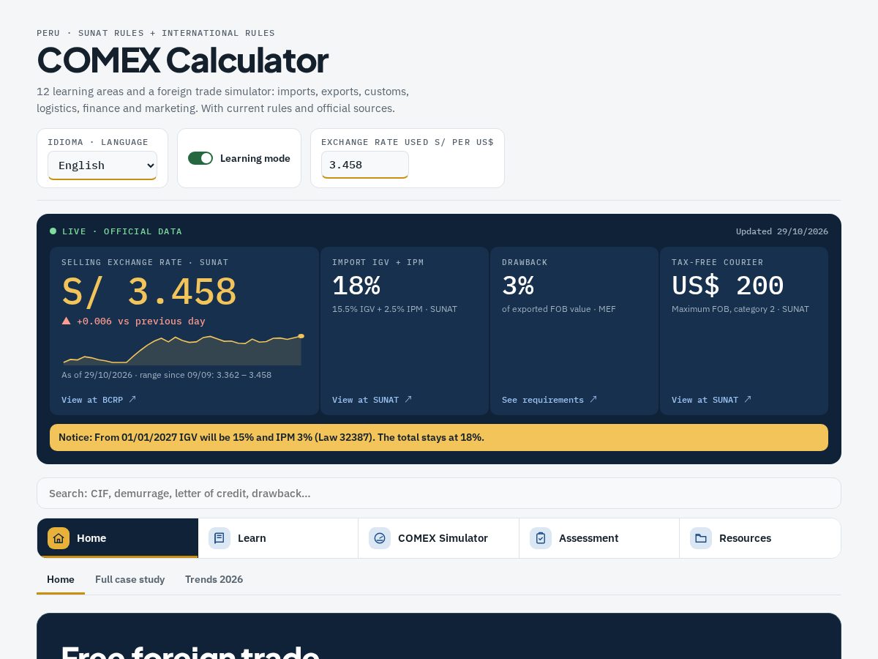Click the exchange rate sparkline chart
The image size is (878, 659).
coord(183,350)
